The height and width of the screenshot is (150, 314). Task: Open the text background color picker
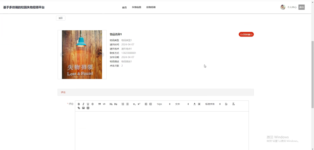click(199, 104)
